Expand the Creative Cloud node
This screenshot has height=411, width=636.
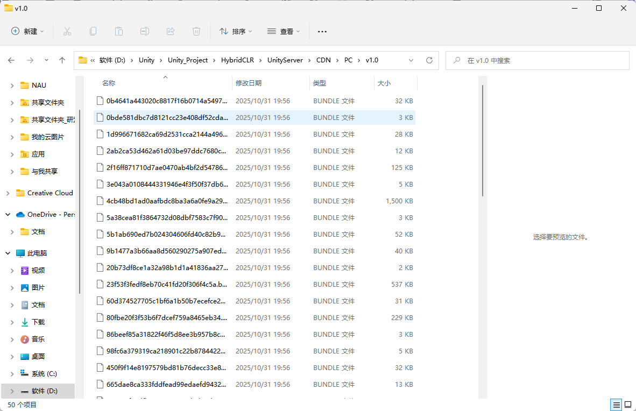[x=8, y=193]
